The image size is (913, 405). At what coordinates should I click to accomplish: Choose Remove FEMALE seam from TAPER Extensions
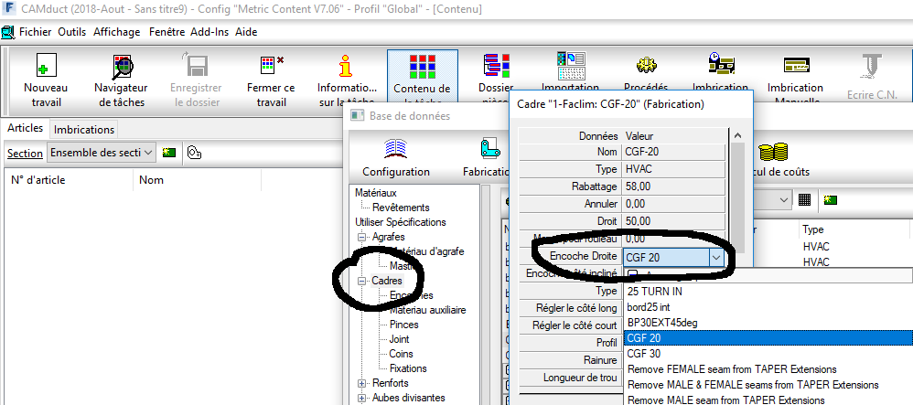(768, 369)
